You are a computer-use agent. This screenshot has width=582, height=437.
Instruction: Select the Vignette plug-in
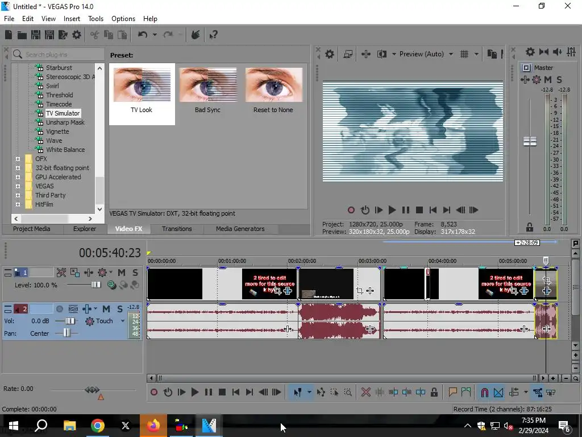(x=57, y=131)
